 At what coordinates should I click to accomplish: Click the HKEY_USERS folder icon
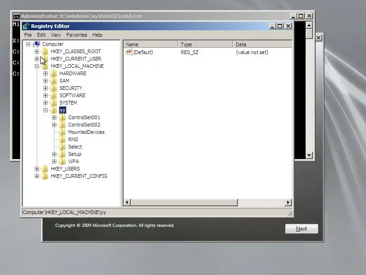[45, 169]
